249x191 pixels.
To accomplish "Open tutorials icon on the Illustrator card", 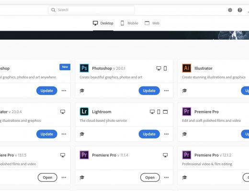I will (184, 91).
